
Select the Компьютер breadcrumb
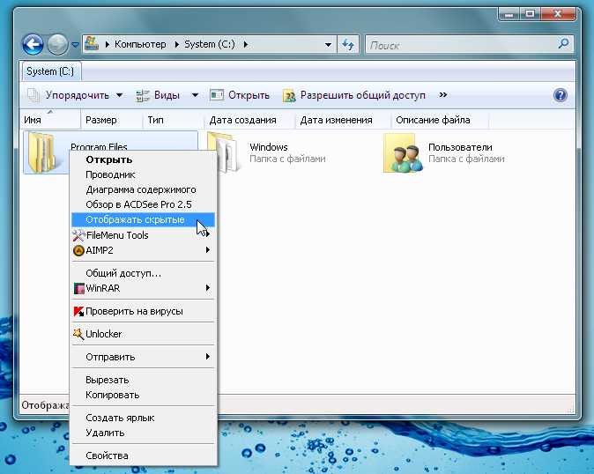click(140, 44)
